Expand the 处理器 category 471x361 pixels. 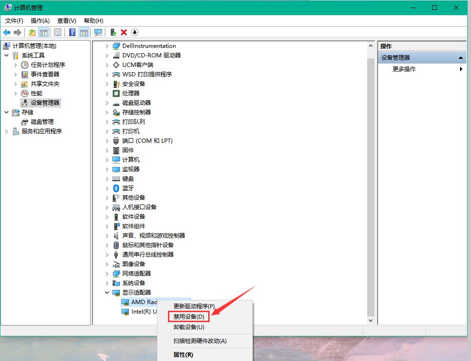107,93
